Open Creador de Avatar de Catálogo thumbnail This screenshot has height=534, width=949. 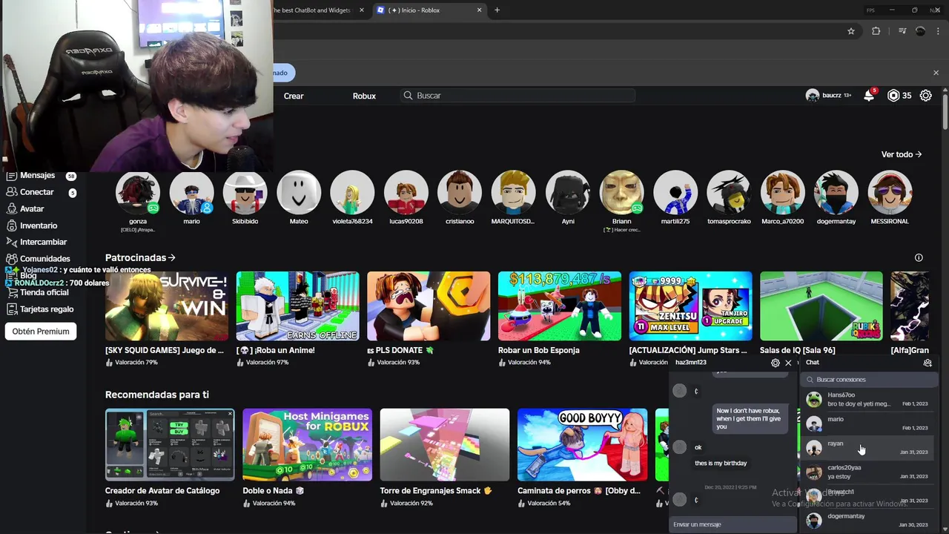[x=170, y=444]
